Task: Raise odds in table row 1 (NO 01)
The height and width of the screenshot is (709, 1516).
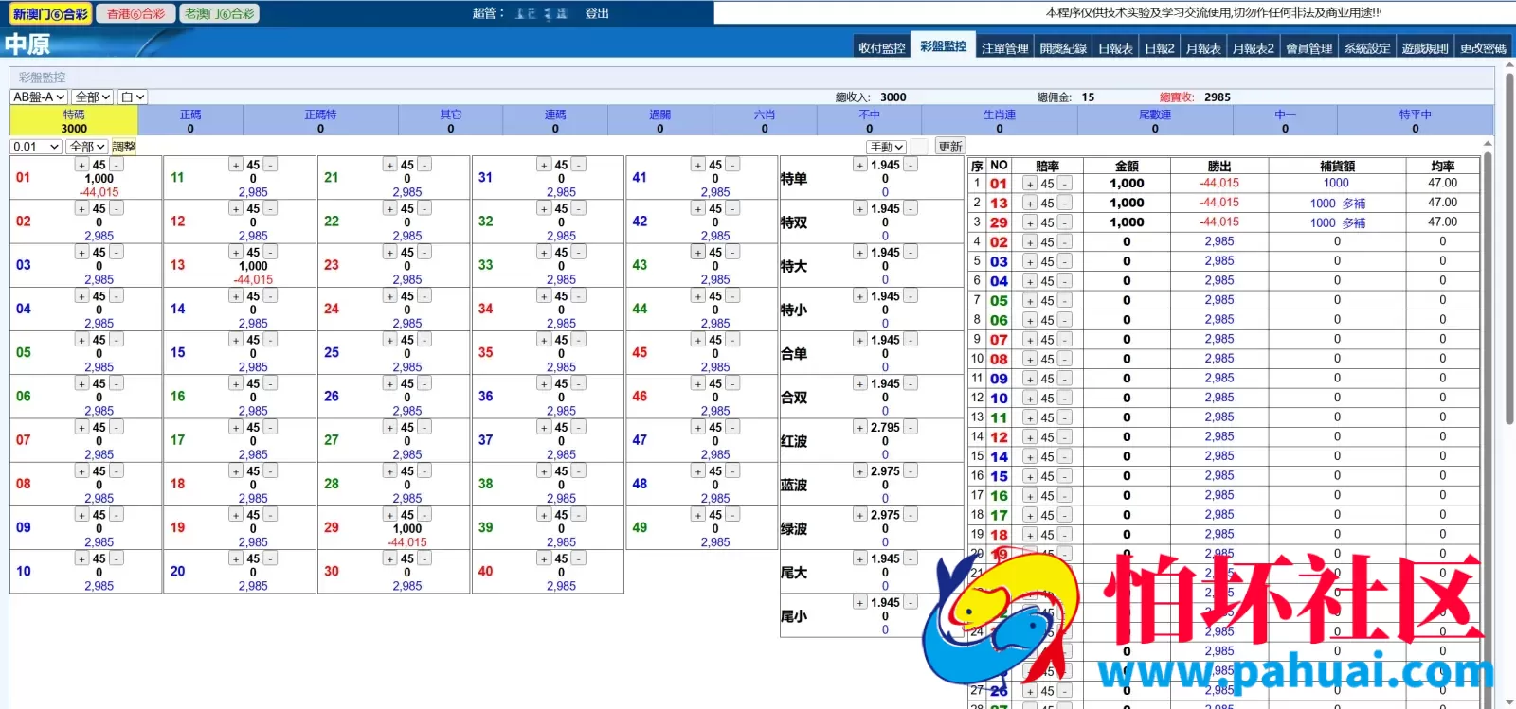Action: point(1030,184)
